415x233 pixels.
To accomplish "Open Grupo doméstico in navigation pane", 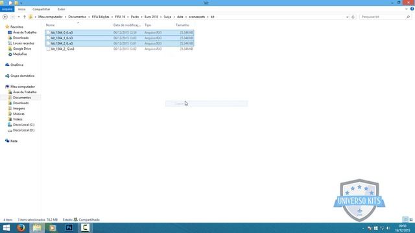I will tap(23, 76).
